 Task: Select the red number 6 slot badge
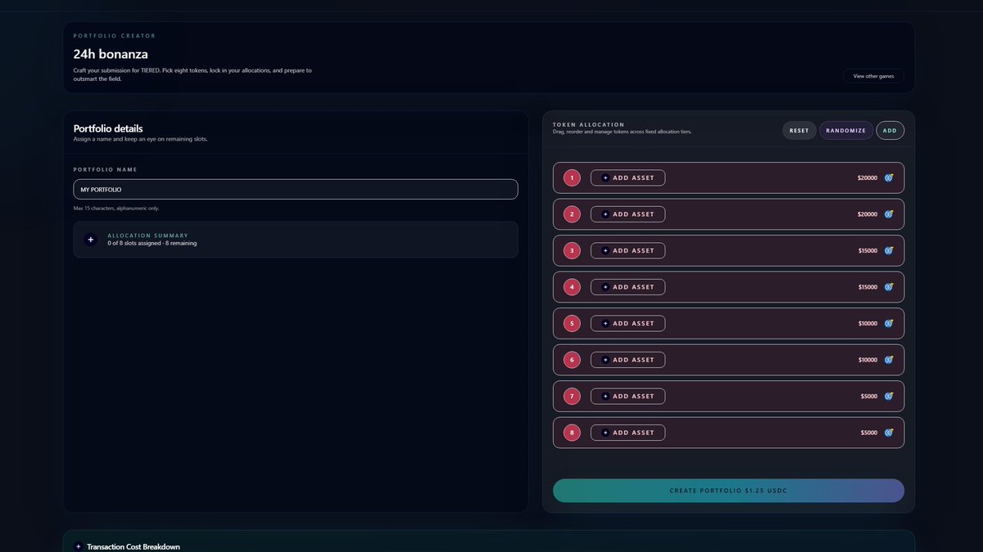tap(573, 360)
